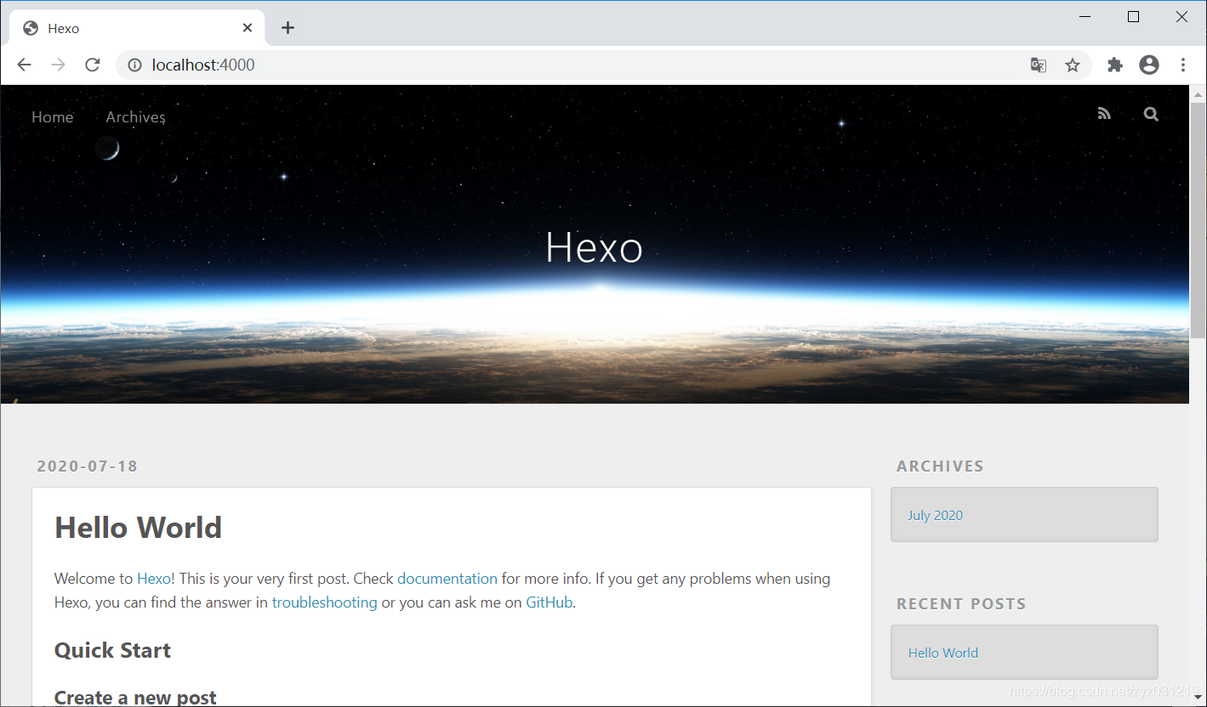The width and height of the screenshot is (1207, 707).
Task: Reload the localhost page
Action: click(x=93, y=65)
